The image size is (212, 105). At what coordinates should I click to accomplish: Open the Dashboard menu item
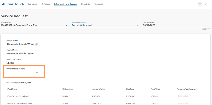[32, 4]
